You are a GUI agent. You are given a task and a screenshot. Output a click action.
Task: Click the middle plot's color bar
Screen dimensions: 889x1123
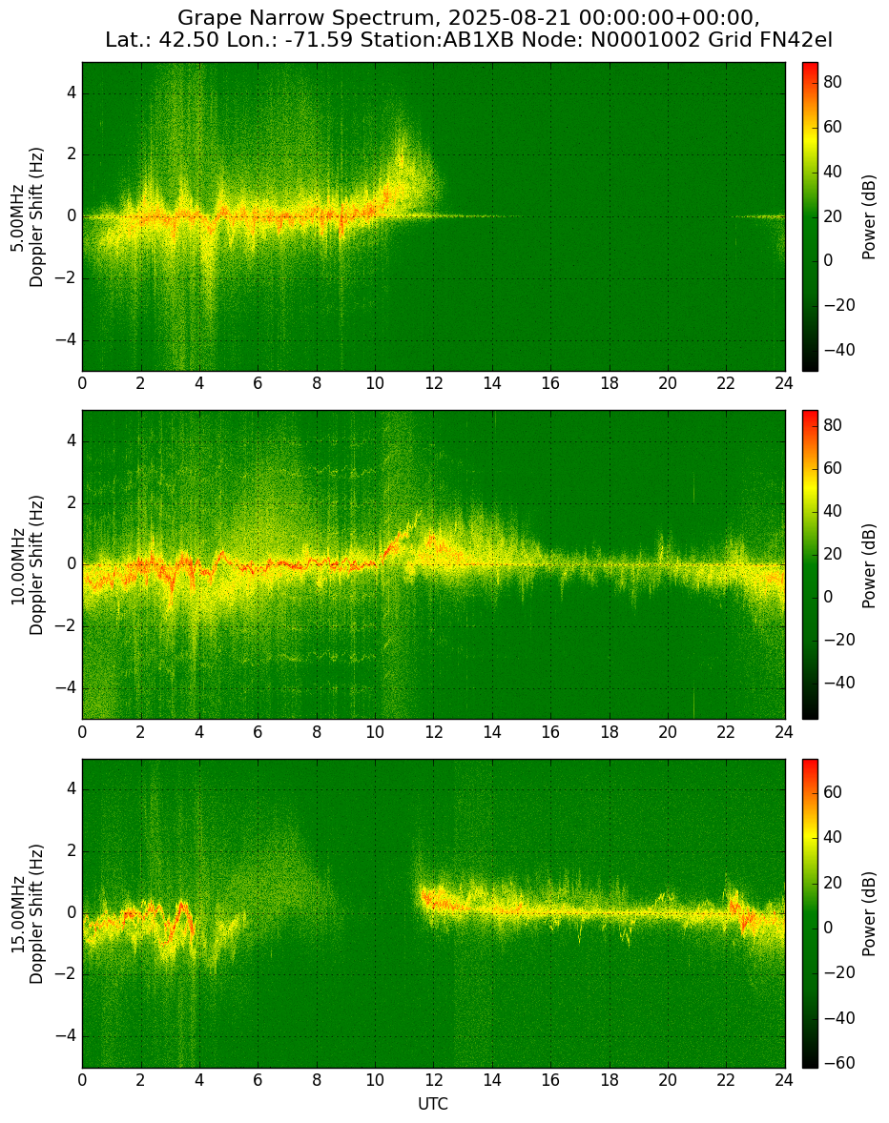click(810, 565)
